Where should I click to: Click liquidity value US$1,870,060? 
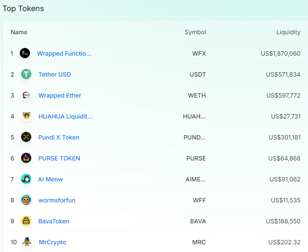[x=281, y=53]
